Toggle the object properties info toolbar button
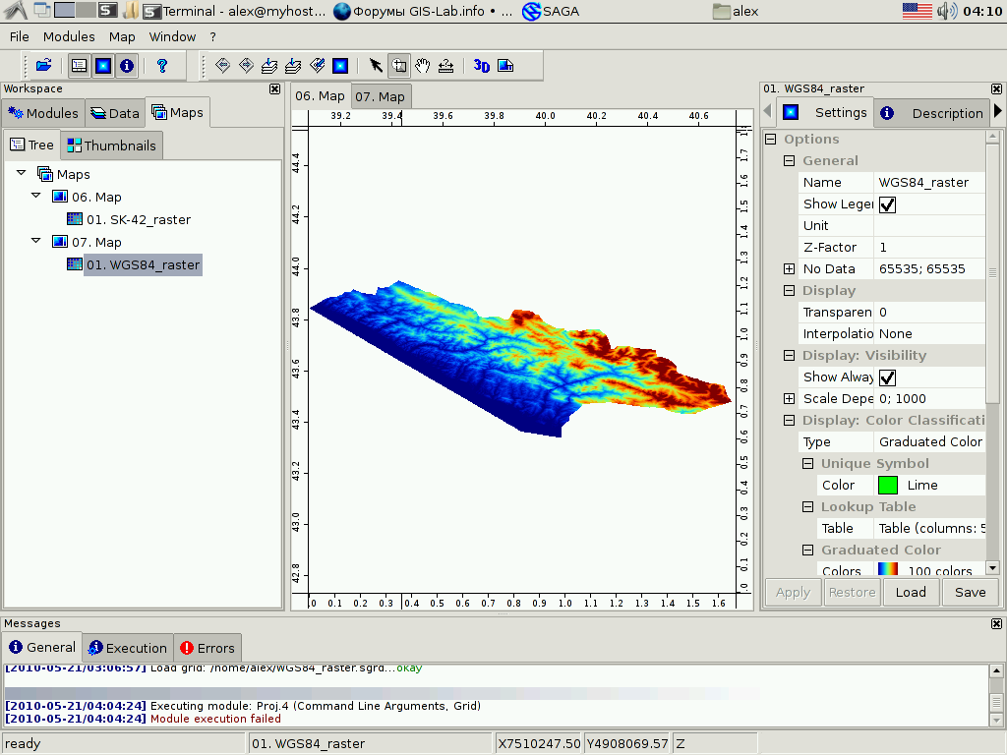 [x=127, y=66]
